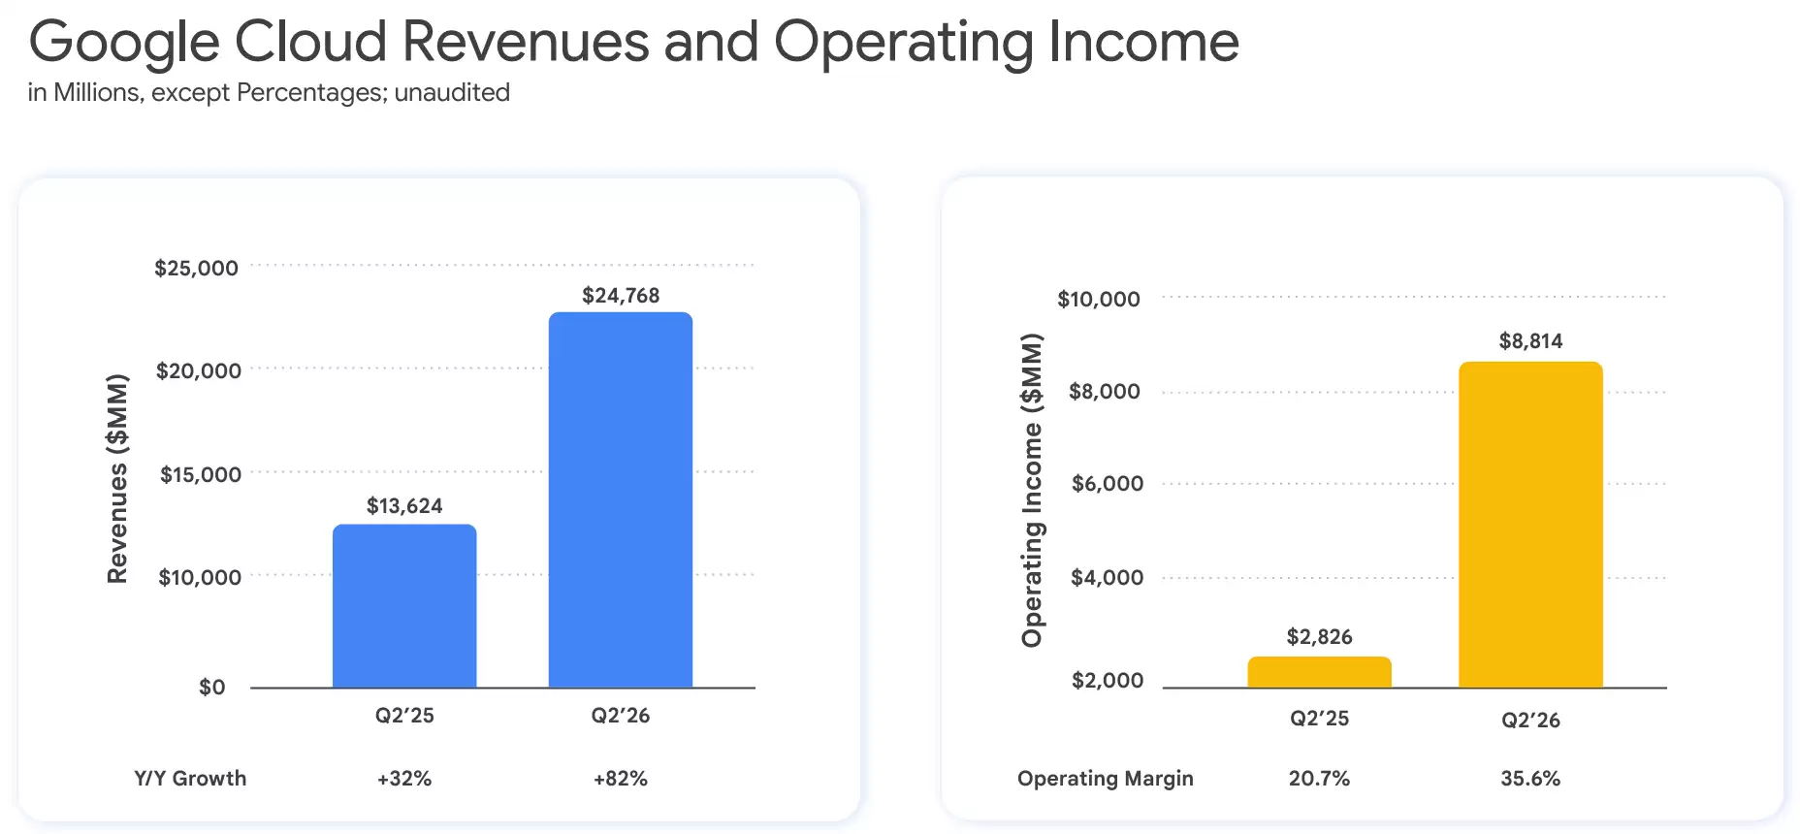Click the +82% growth value
Viewport: 1800px width, 834px height.
(621, 778)
